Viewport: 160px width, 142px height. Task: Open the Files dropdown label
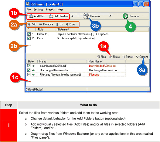click(x=103, y=57)
